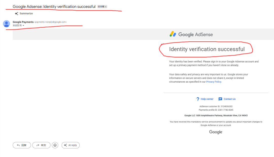Expand recipient details arrow next to 发送至 我

click(x=23, y=26)
